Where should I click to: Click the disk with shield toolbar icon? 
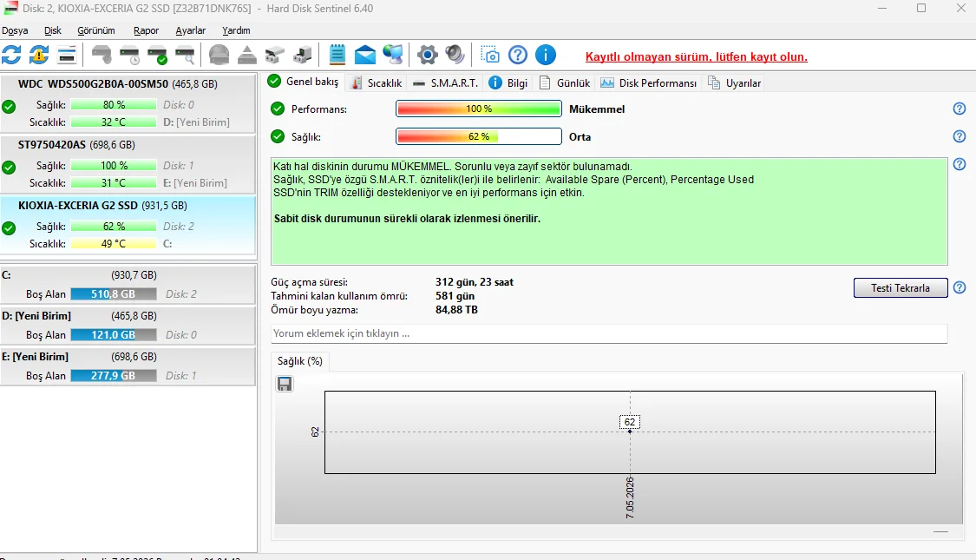click(x=102, y=55)
